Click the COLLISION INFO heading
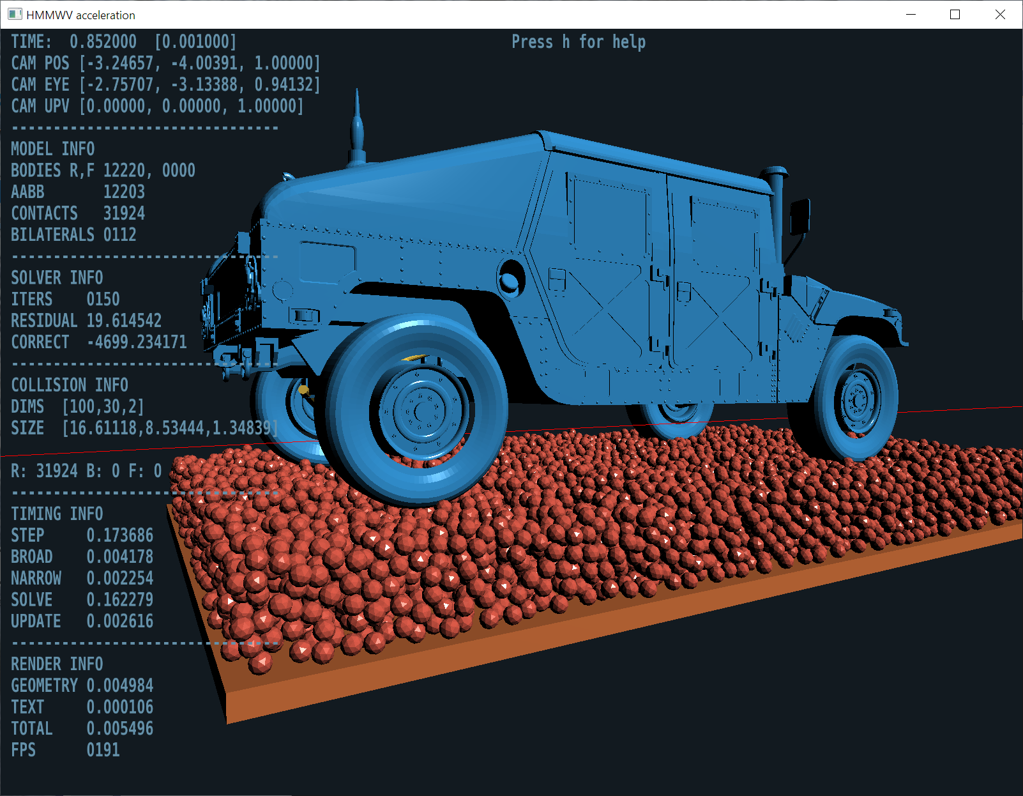Screen dimensions: 1023x796 tap(70, 385)
